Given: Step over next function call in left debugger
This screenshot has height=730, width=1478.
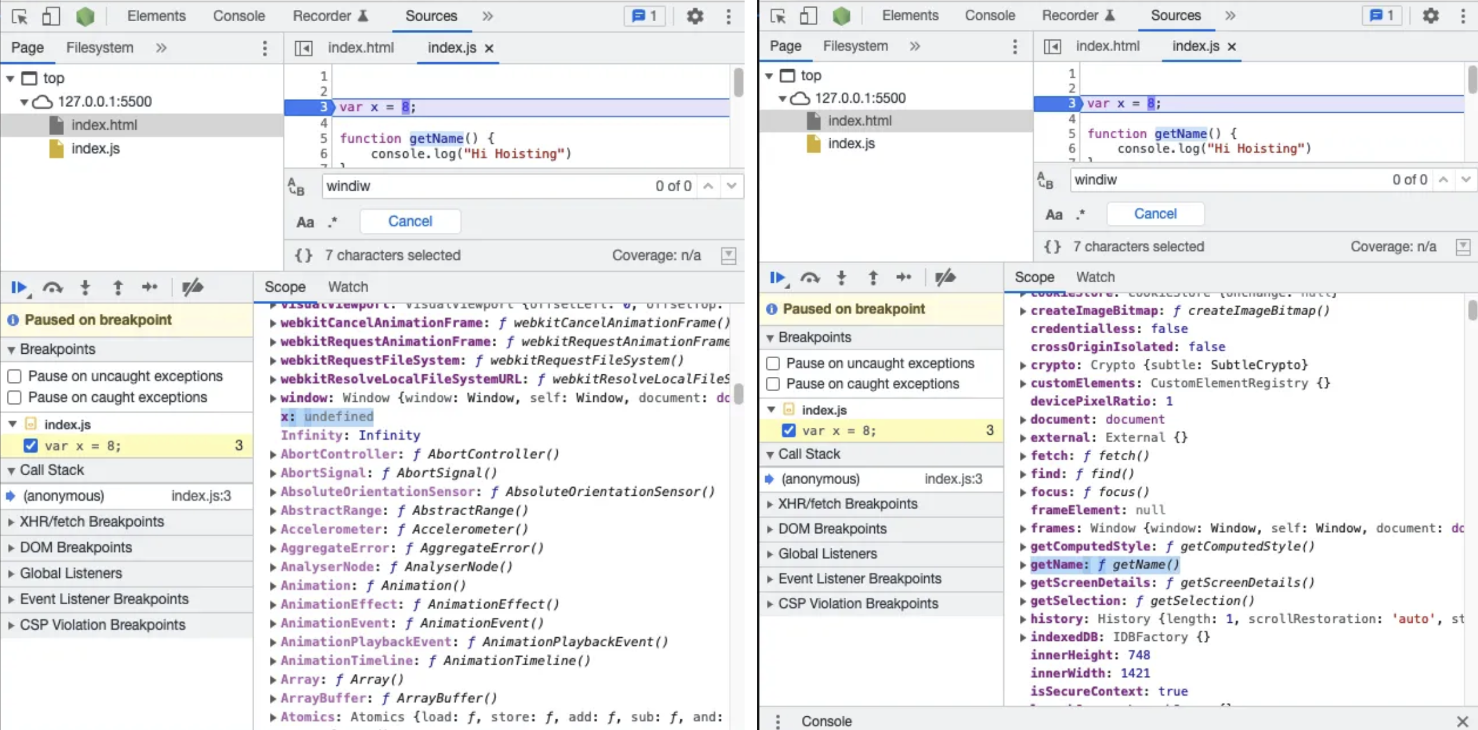Looking at the screenshot, I should [53, 287].
